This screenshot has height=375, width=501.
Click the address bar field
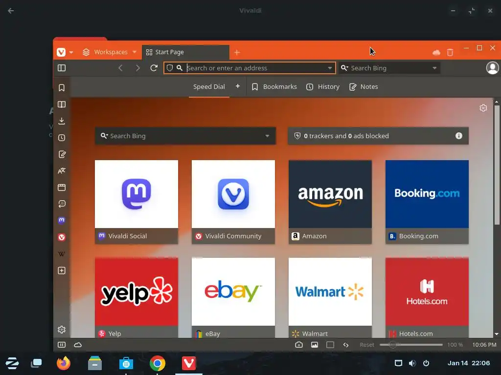tap(250, 68)
